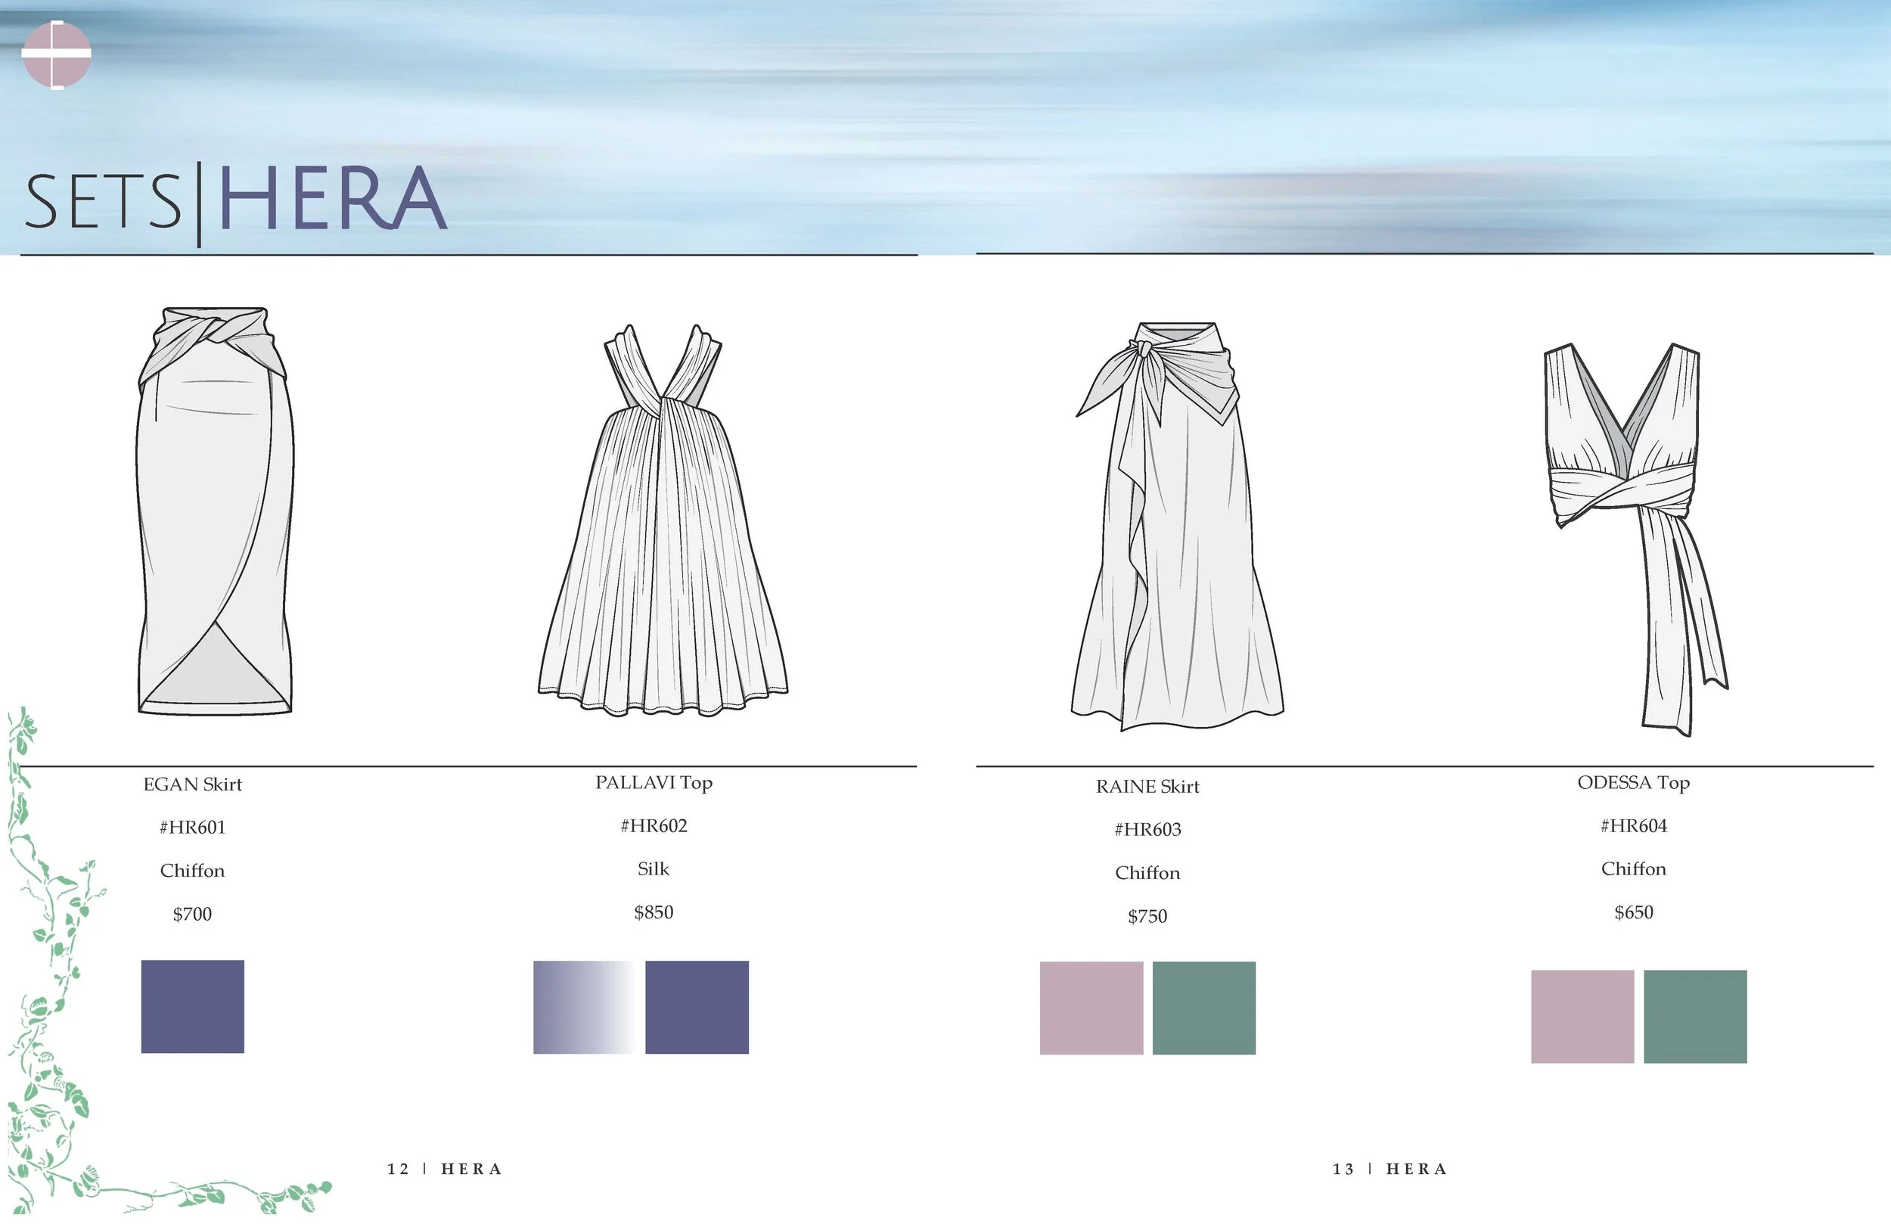This screenshot has height=1224, width=1891.
Task: Click the page 12 HERA footer
Action: (444, 1168)
